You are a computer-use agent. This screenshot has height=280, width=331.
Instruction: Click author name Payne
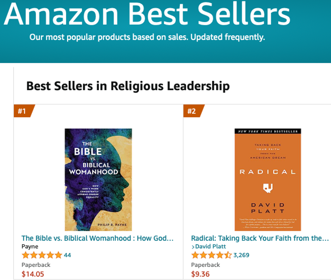pyautogui.click(x=30, y=246)
